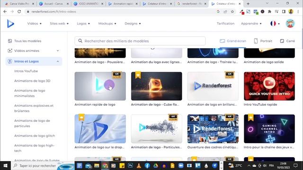Bookmark this page with the star icon
Viewport: 303px width, 170px height.
(232, 11)
